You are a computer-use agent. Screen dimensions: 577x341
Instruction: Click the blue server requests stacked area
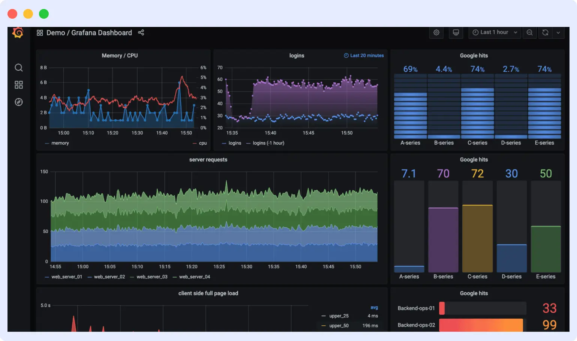click(x=214, y=253)
